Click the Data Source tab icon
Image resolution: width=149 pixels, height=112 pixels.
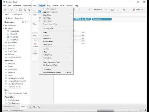[4, 107]
